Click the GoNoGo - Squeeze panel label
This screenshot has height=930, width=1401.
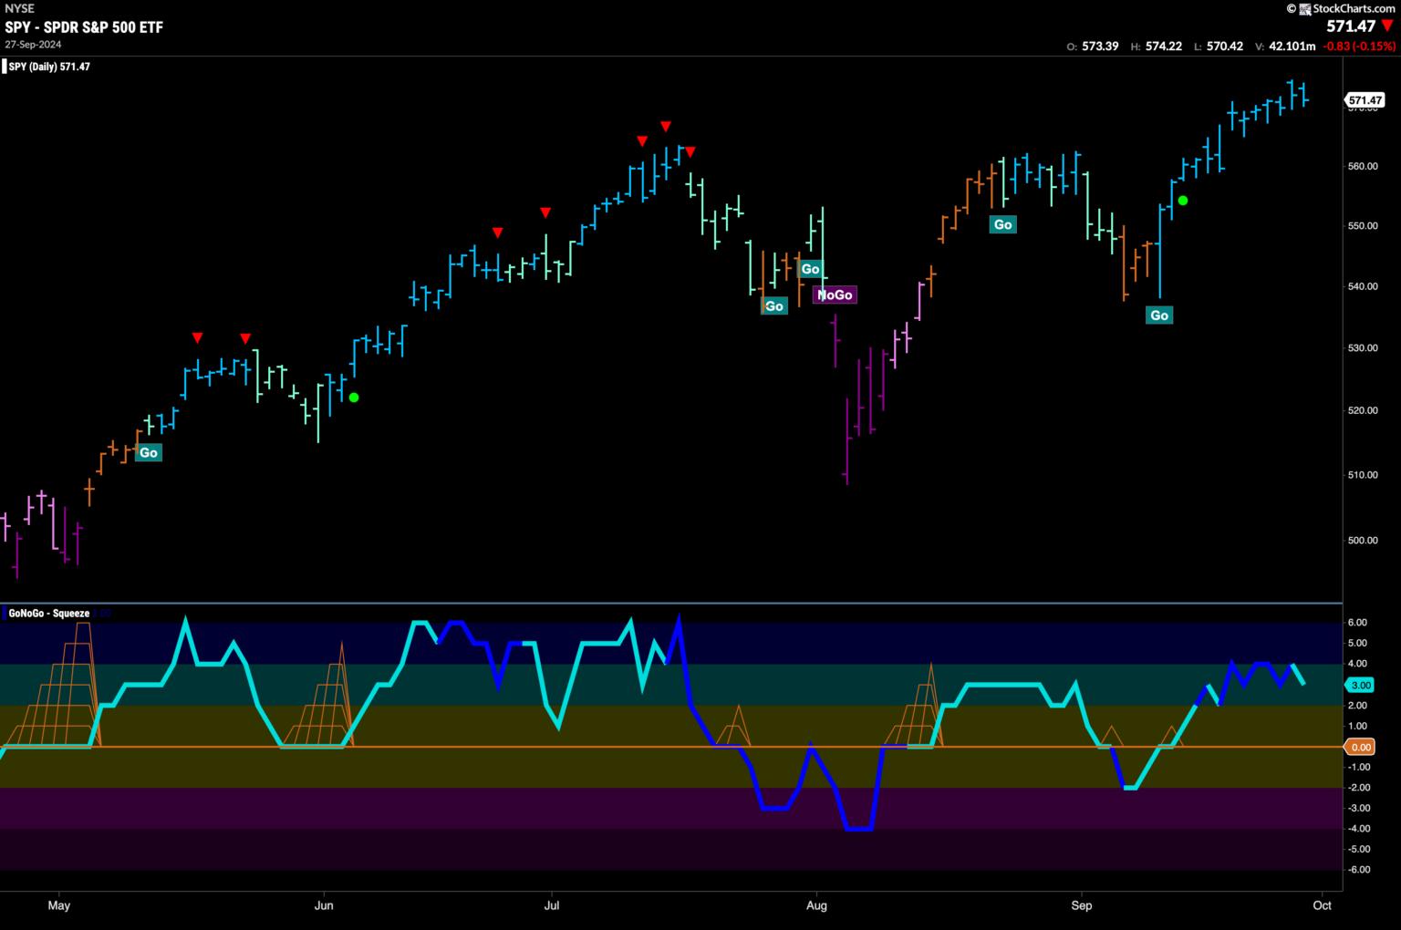point(48,614)
